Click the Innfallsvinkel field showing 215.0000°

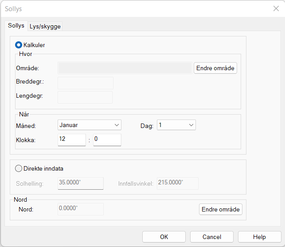pos(176,183)
